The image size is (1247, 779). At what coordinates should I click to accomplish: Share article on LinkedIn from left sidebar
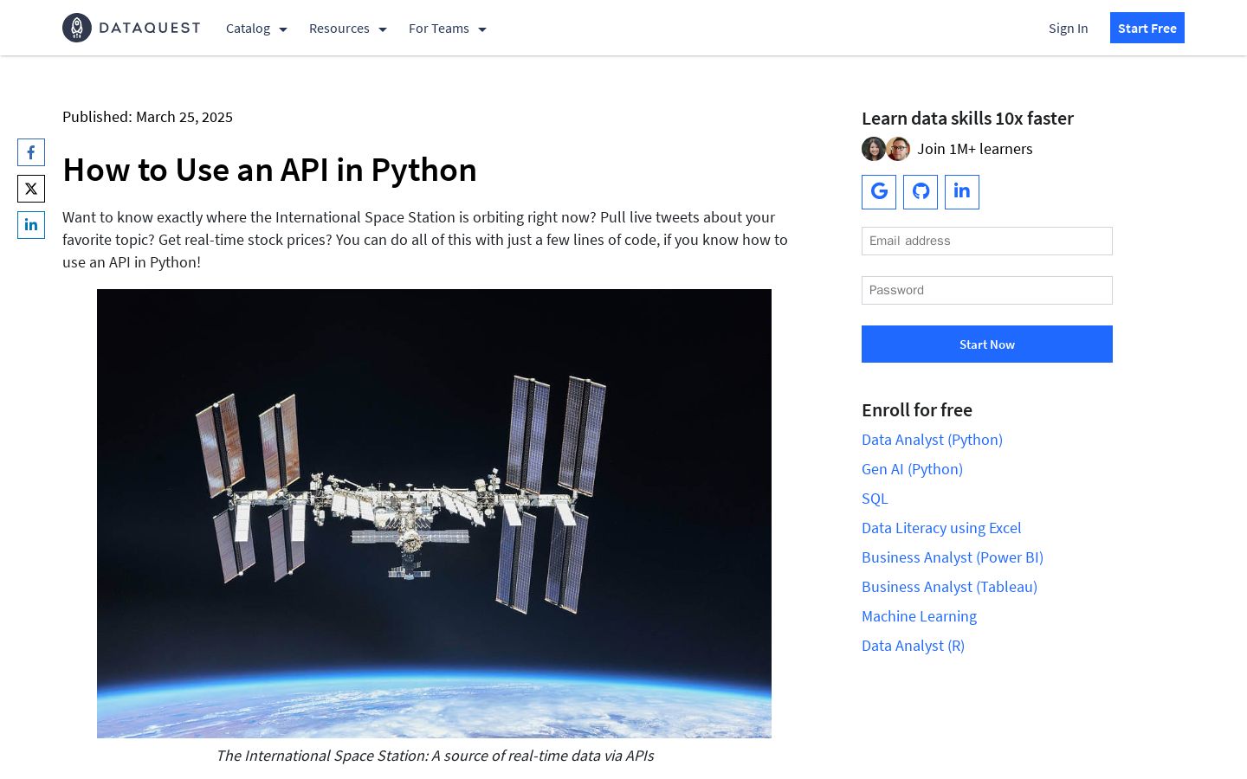[x=31, y=225]
